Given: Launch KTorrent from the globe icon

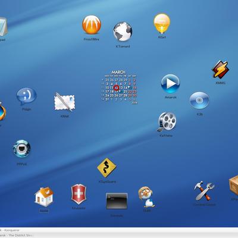Looking at the screenshot, I should [123, 32].
